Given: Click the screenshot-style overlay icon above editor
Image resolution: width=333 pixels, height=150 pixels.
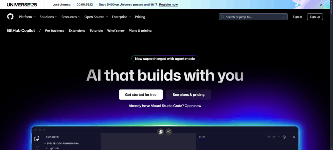Looking at the screenshot, I should pos(161,132).
